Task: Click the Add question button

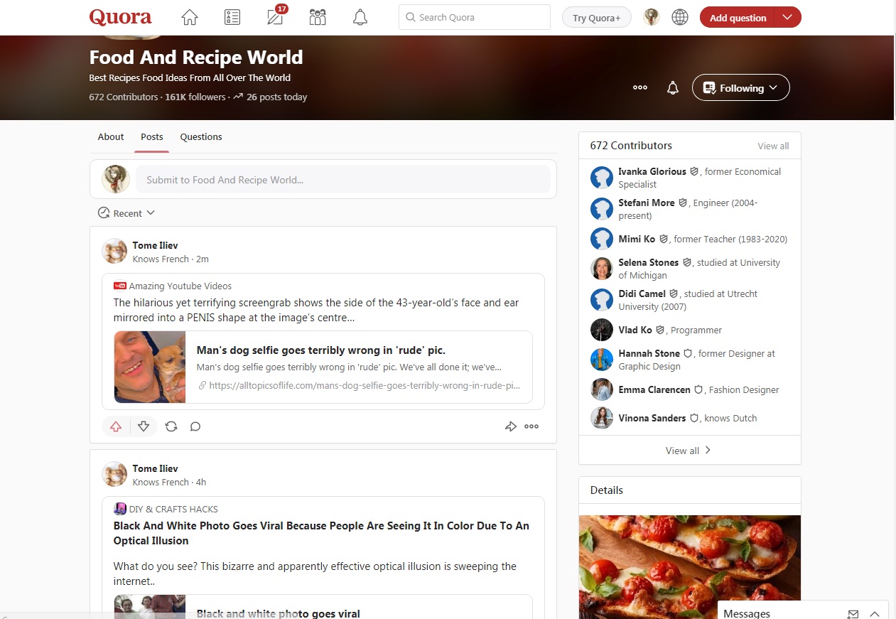Action: pos(738,17)
